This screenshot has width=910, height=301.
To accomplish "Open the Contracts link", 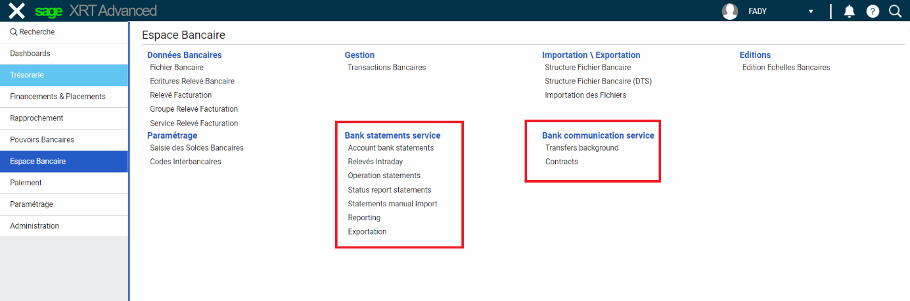I will tap(561, 162).
